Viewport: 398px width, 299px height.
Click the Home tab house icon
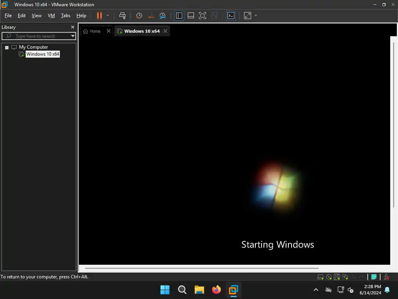86,31
